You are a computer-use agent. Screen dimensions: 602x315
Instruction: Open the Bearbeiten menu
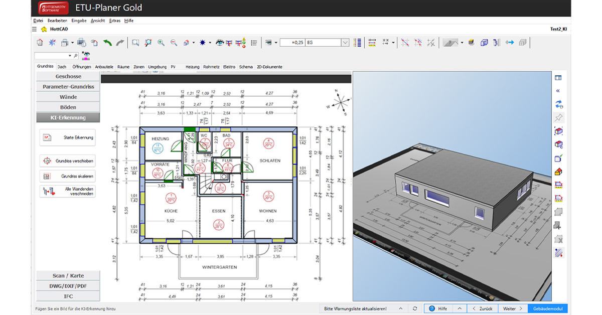tap(57, 21)
